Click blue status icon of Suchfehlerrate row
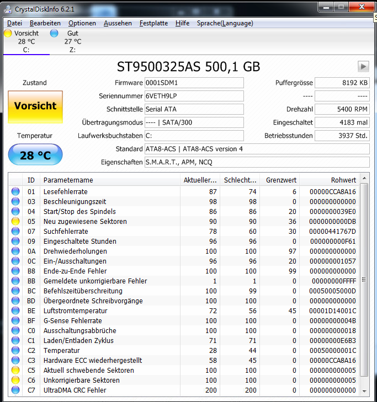Image resolution: width=377 pixels, height=402 pixels. pyautogui.click(x=15, y=231)
